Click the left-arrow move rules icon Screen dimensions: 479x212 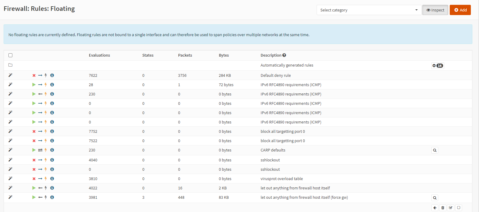point(435,207)
